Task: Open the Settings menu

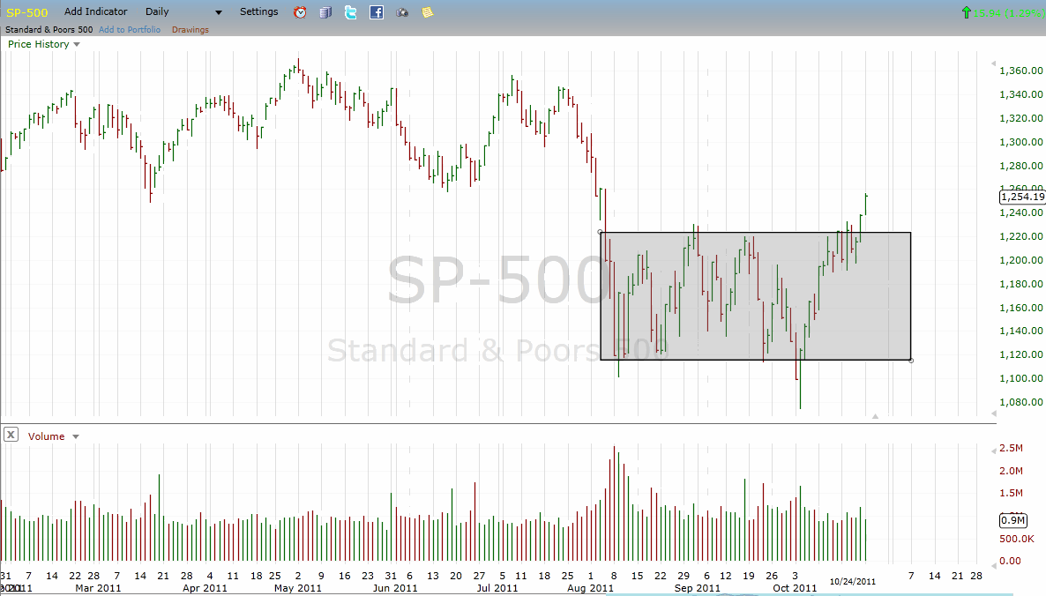Action: coord(258,11)
